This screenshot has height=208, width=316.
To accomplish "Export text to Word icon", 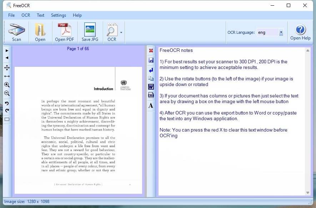I will tap(151, 87).
